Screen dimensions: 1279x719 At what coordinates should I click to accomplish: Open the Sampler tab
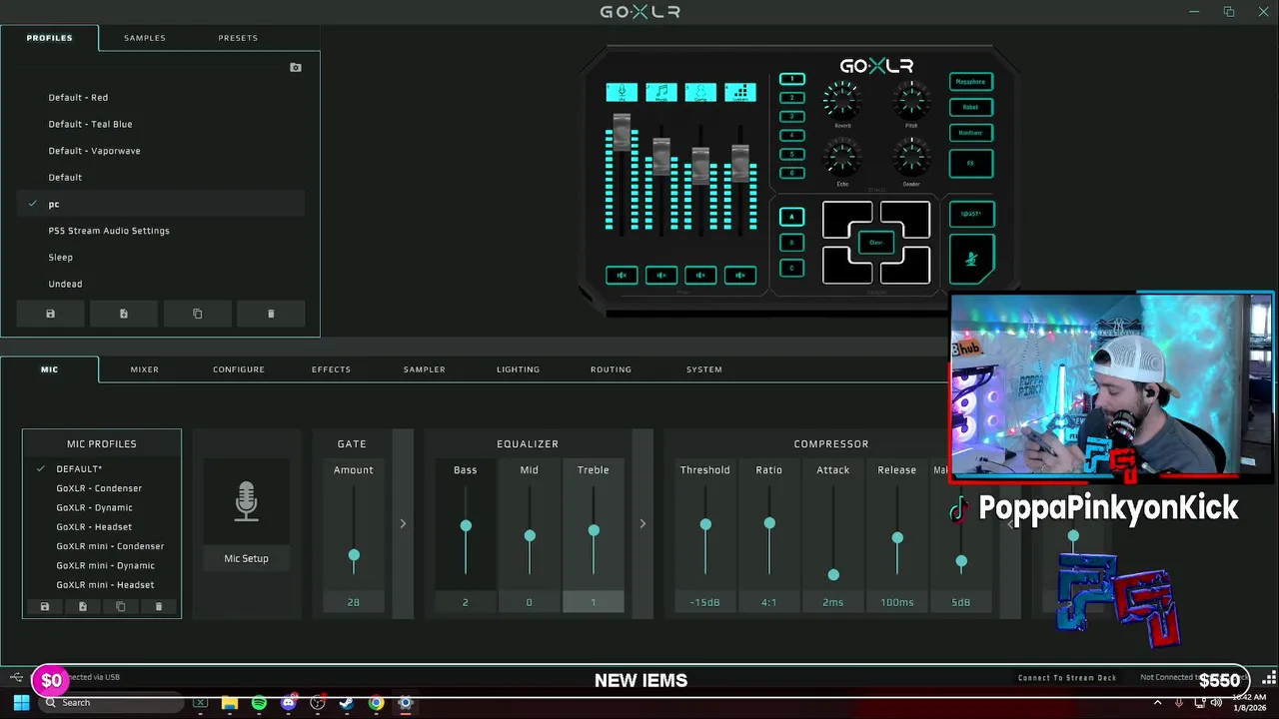coord(425,369)
